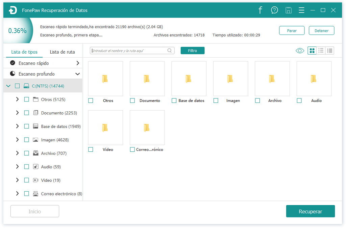
Task: Click the Escaneo profundo progress icon
Action: 13,74
